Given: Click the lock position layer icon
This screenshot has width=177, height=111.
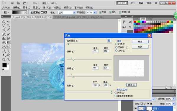Looking at the screenshot, I should 148,103.
